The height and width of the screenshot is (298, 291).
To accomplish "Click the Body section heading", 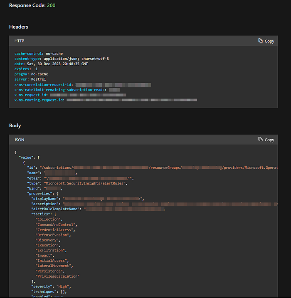I will (x=15, y=126).
